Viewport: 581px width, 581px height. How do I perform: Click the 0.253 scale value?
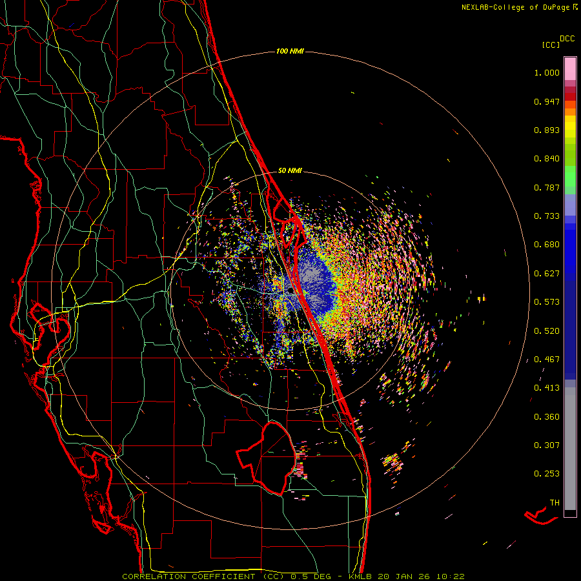(x=547, y=474)
